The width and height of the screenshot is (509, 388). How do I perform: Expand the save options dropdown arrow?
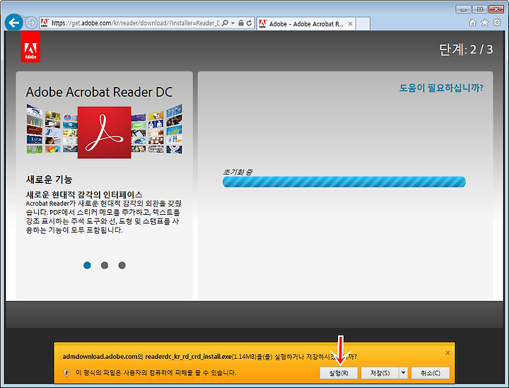point(403,373)
